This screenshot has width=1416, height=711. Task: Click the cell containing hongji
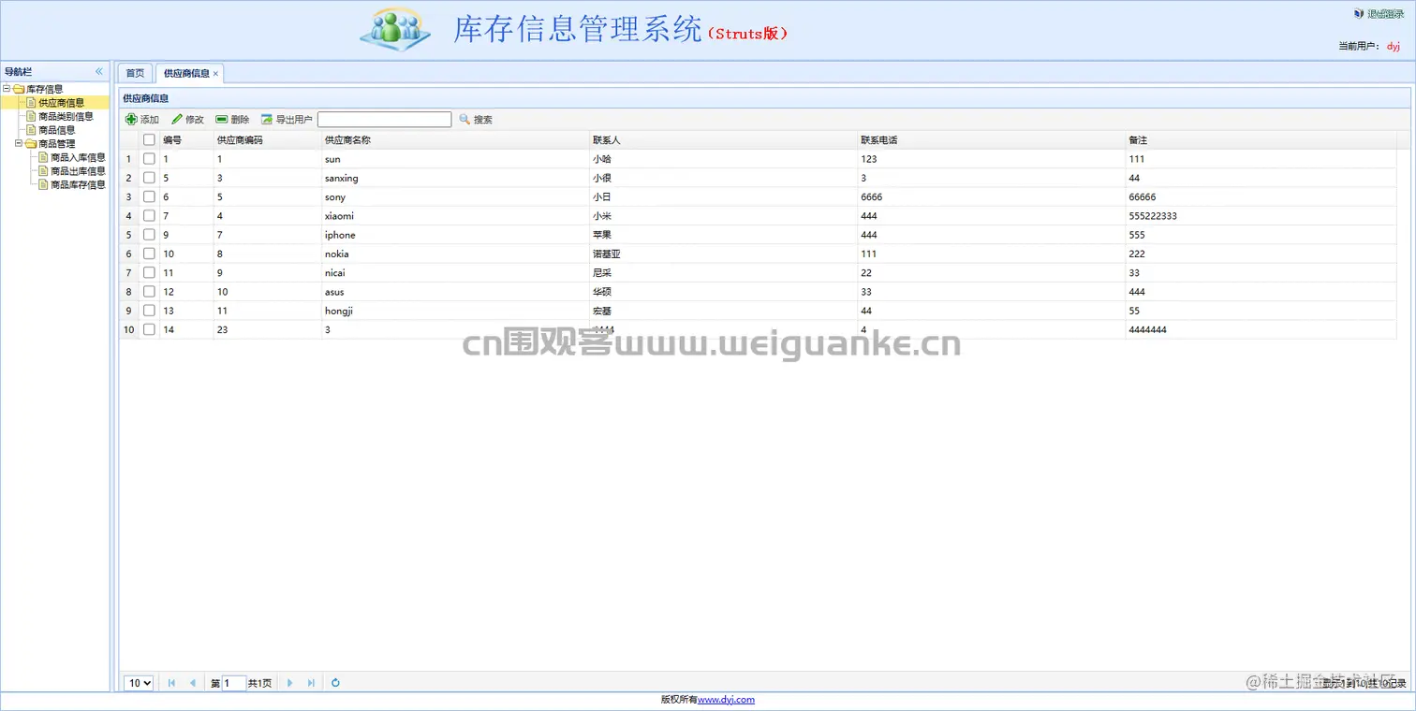(455, 311)
